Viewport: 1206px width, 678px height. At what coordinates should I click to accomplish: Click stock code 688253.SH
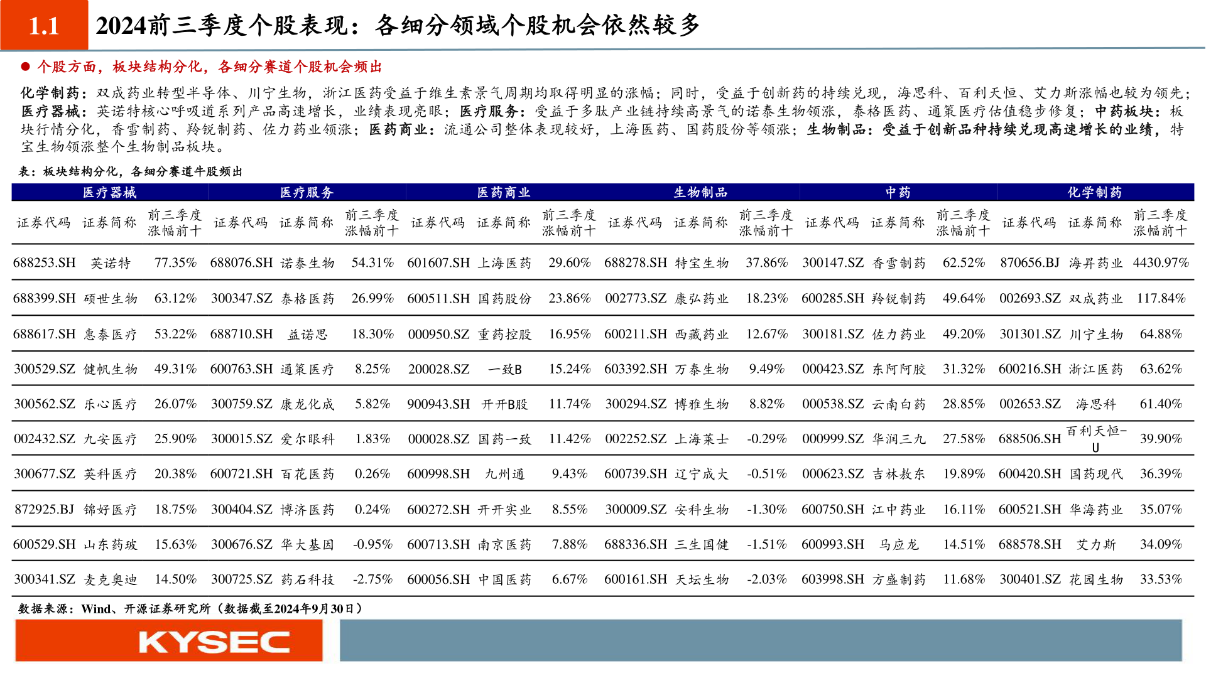[45, 263]
